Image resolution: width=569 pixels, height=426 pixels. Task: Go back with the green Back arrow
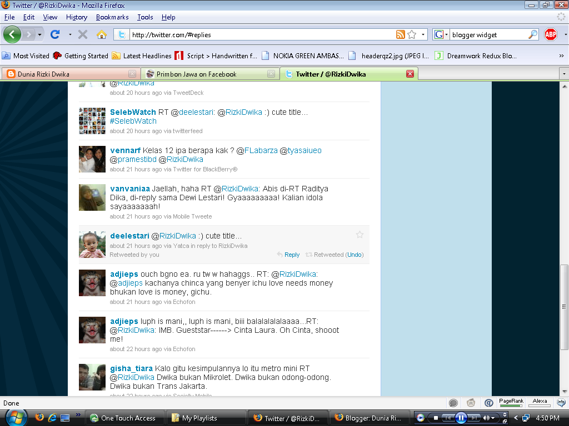[12, 35]
